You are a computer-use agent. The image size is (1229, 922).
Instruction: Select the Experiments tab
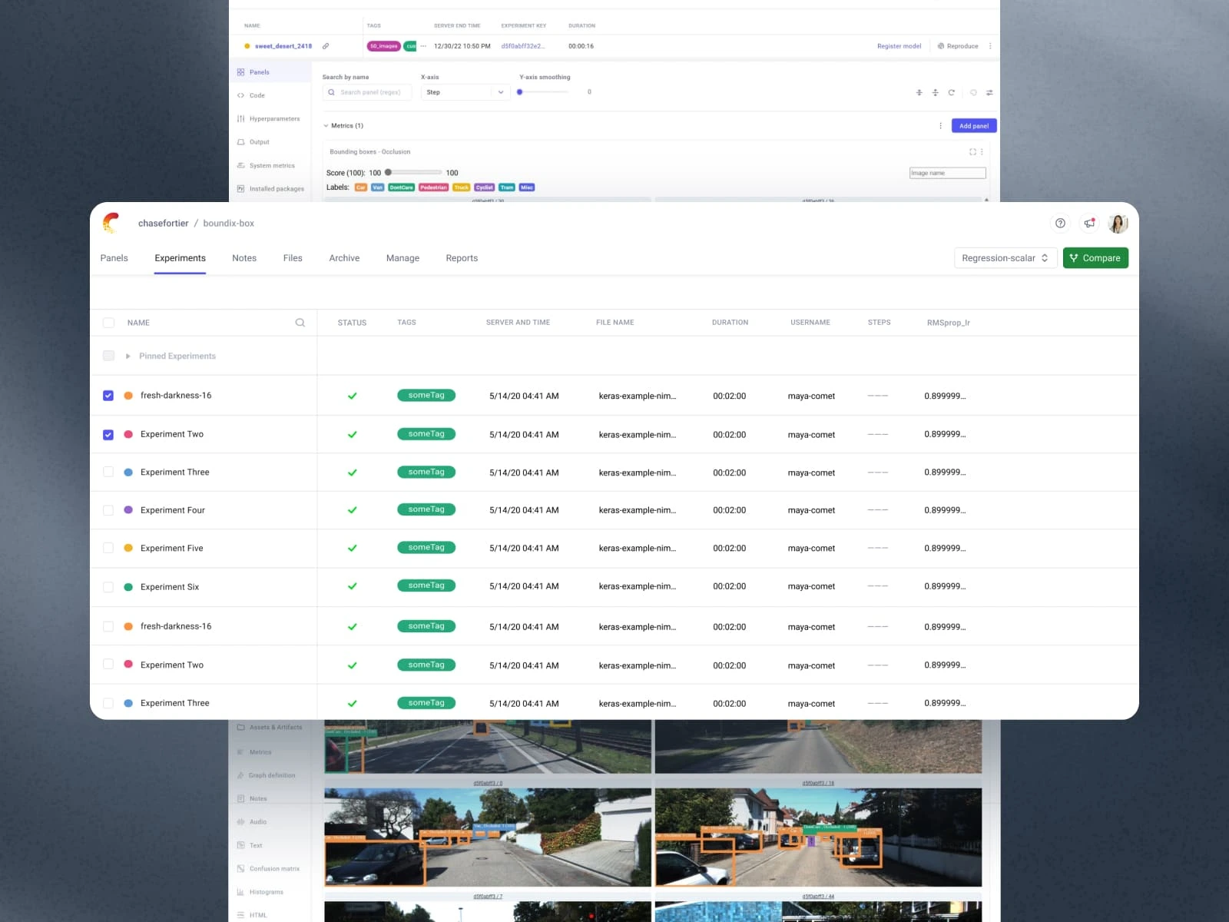(x=180, y=258)
